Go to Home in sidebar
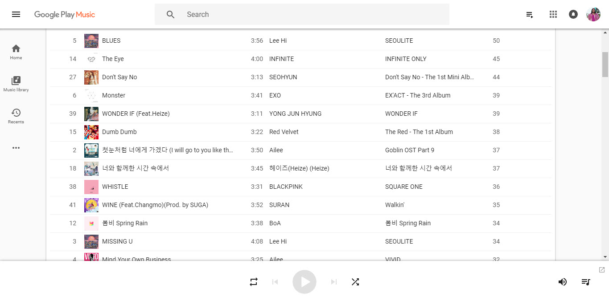 point(16,52)
